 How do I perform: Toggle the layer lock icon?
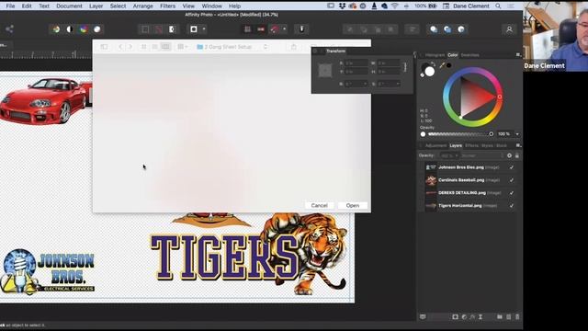pos(517,155)
